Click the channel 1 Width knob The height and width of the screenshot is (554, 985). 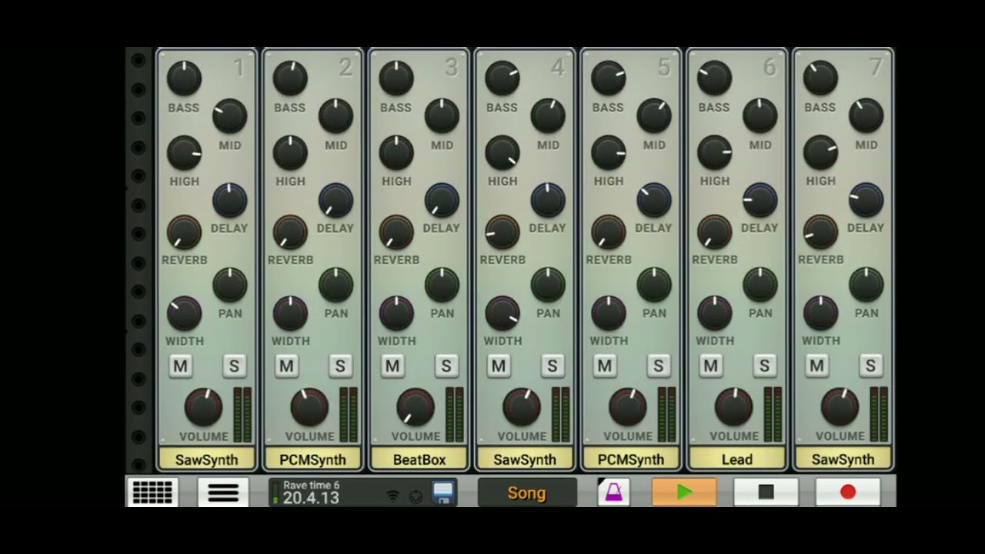[x=184, y=313]
